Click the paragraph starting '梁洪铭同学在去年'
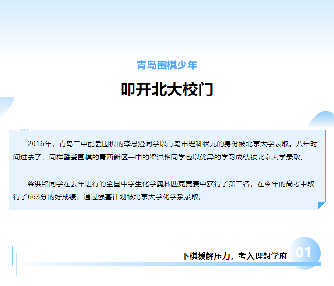Screen dimensions: 334x286 pyautogui.click(x=164, y=190)
